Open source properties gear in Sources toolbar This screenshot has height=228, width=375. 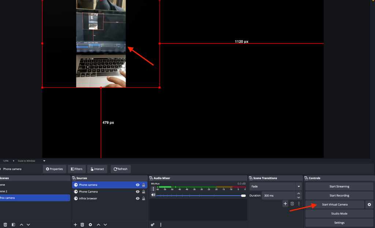(x=90, y=224)
